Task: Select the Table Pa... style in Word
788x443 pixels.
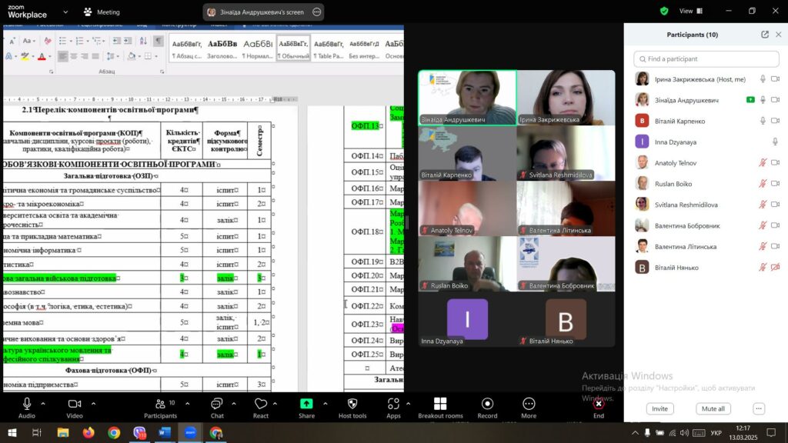Action: pyautogui.click(x=329, y=49)
